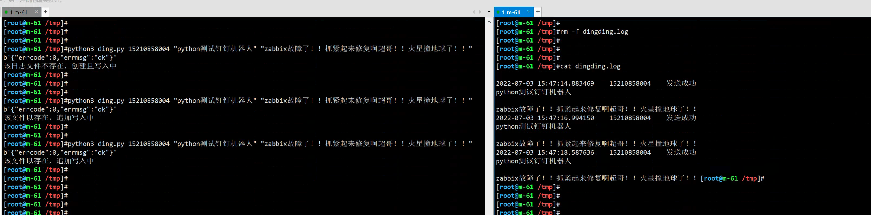Viewport: 871px width, 215px height.
Task: Click the scroll-up arrow of the left terminal
Action: tap(489, 22)
